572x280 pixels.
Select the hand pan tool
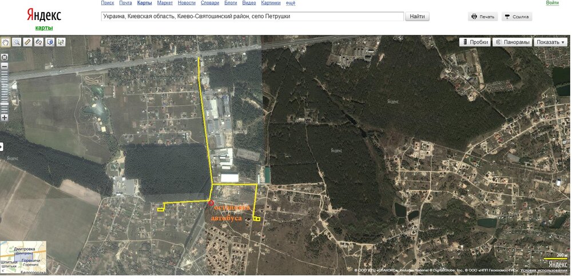[6, 42]
